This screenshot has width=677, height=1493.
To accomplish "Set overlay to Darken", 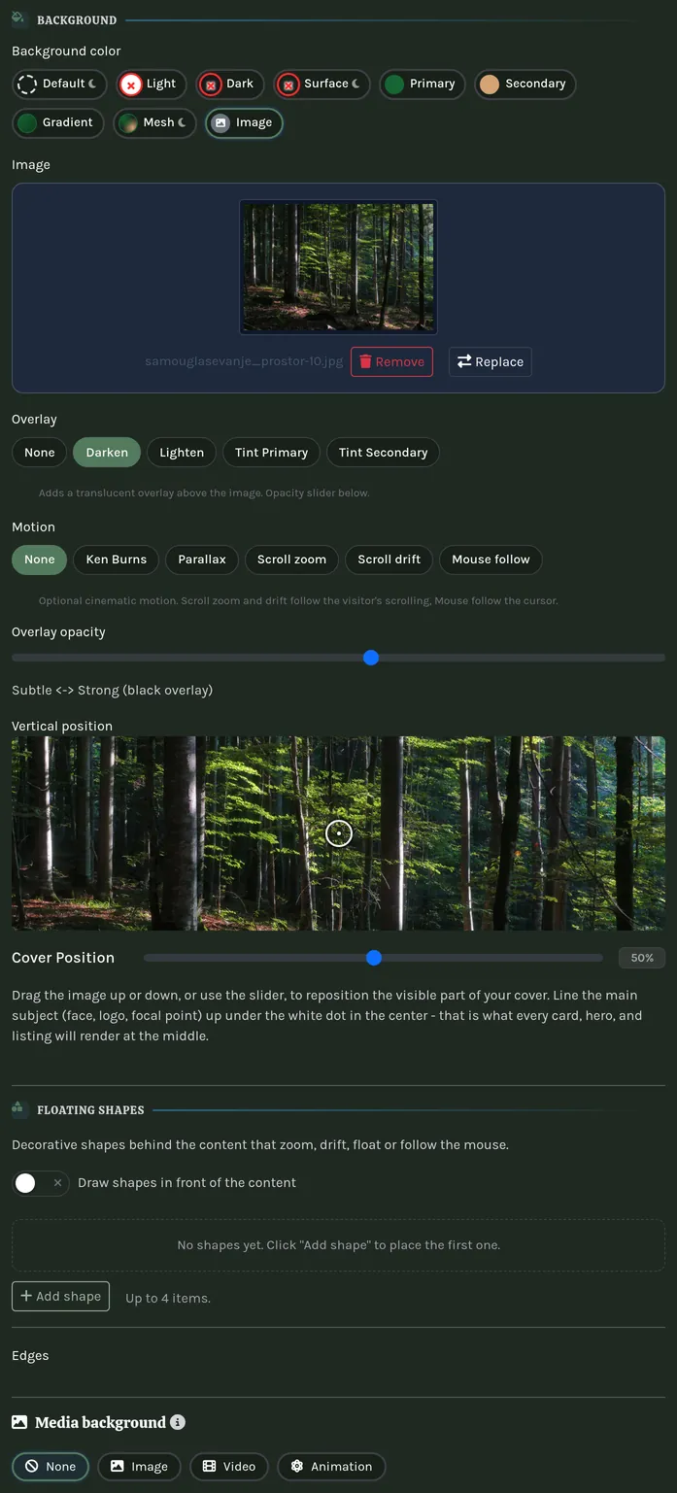I will pyautogui.click(x=107, y=453).
